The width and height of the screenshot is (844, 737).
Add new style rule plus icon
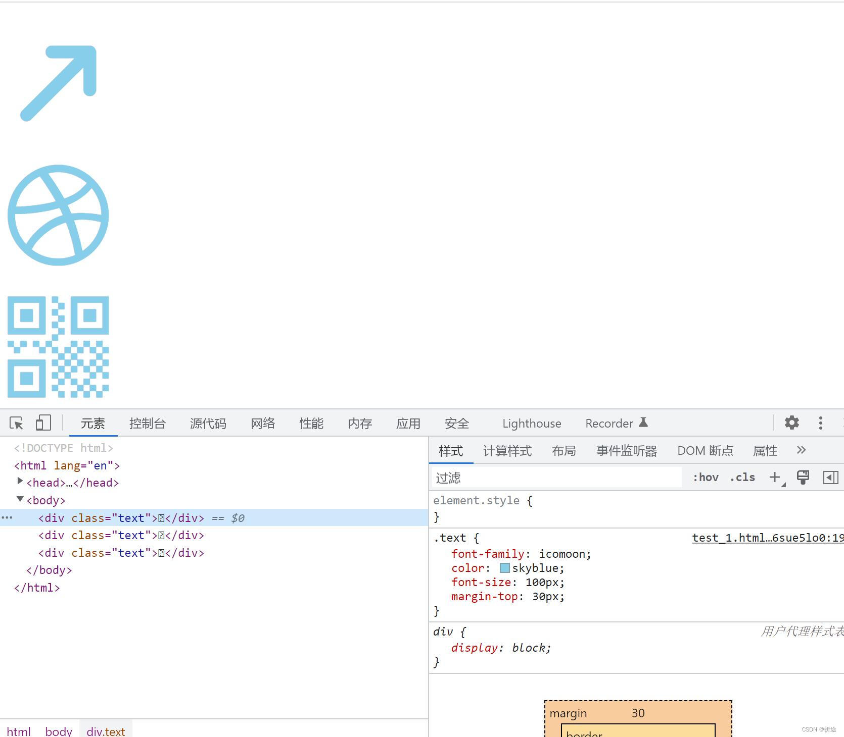[775, 477]
